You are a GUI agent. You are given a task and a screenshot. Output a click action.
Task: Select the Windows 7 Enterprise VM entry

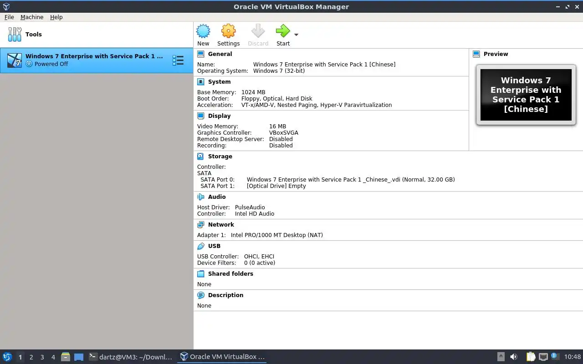(97, 60)
